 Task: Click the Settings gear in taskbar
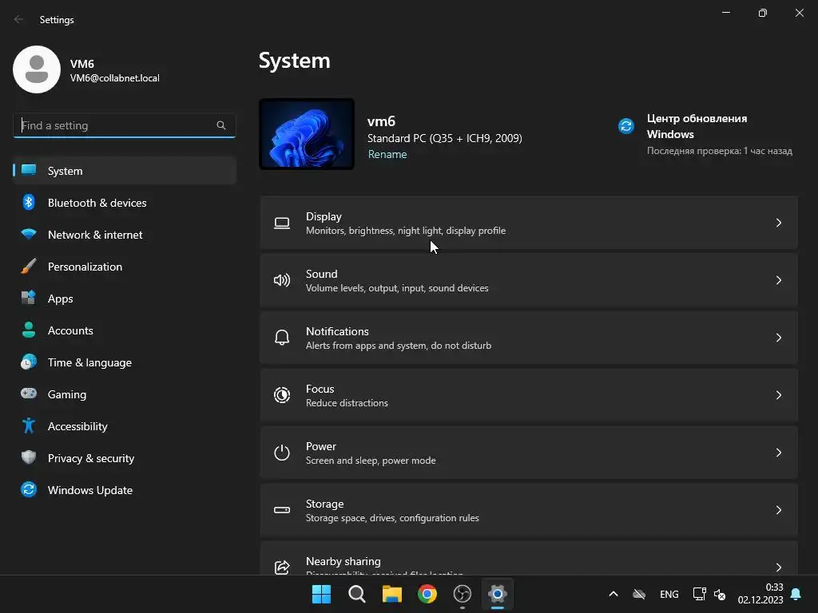pyautogui.click(x=498, y=594)
